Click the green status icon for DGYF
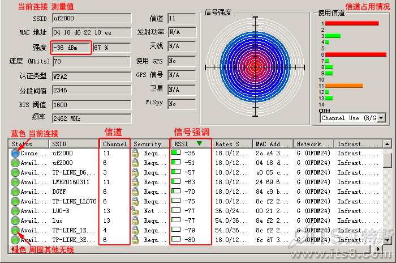The image size is (396, 263). click(15, 192)
